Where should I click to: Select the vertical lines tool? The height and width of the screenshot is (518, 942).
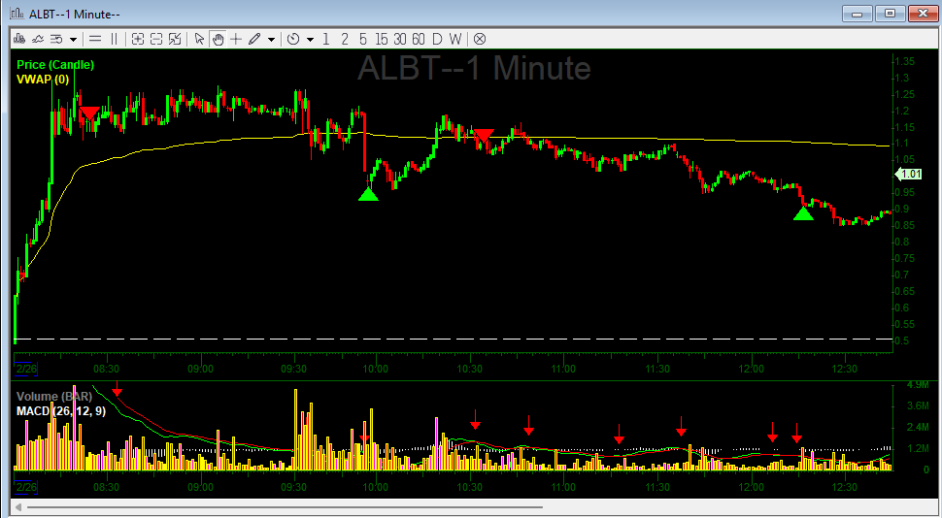point(114,39)
